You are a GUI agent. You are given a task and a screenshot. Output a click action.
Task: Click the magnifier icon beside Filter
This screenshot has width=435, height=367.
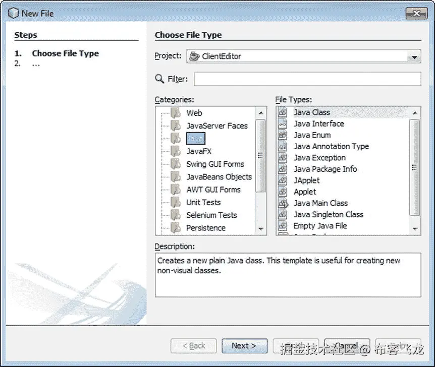(160, 79)
